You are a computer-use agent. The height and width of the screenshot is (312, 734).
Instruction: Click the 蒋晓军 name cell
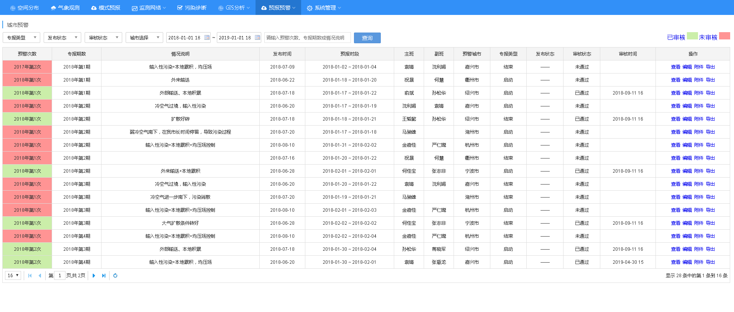pos(439,249)
